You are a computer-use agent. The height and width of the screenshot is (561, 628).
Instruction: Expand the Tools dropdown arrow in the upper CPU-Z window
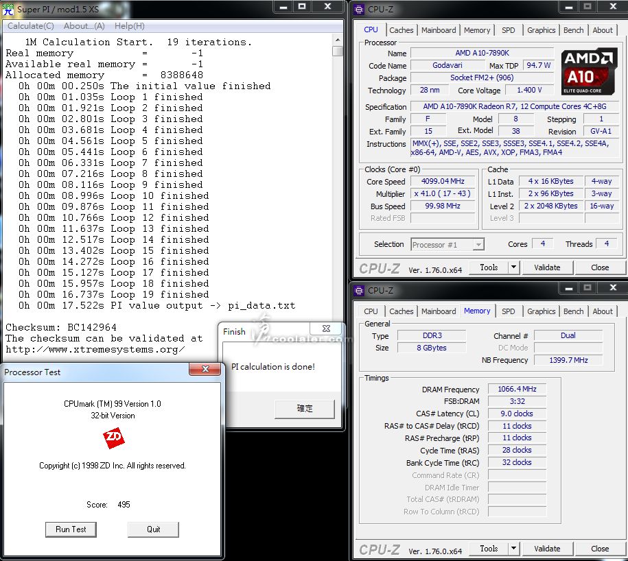(513, 267)
